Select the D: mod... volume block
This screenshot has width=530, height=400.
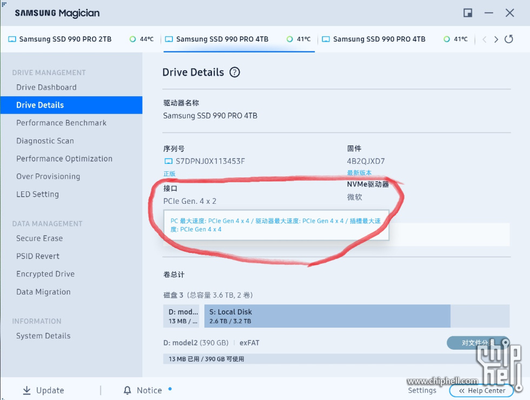(x=182, y=316)
